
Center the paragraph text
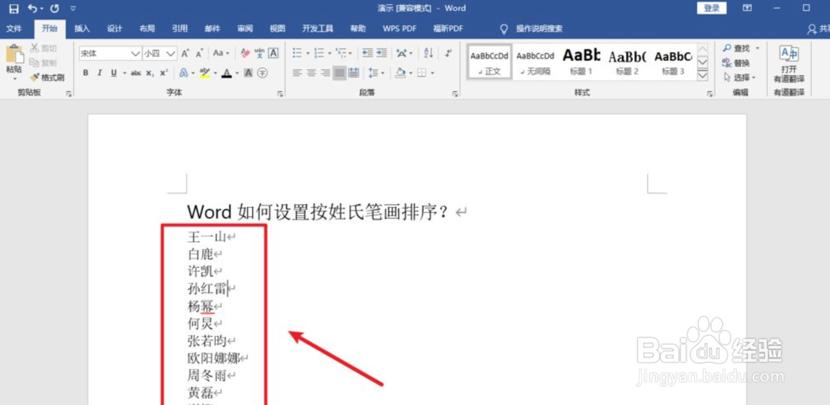click(x=311, y=73)
